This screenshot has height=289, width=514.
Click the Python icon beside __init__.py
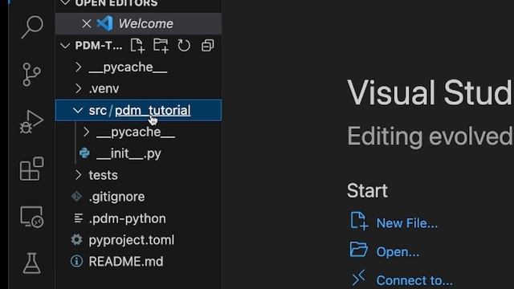click(84, 153)
